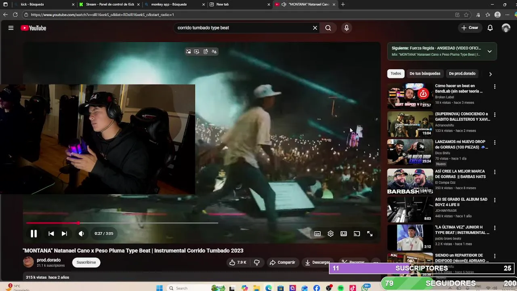Show more filter chips with arrow
Image resolution: width=517 pixels, height=291 pixels.
[490, 74]
